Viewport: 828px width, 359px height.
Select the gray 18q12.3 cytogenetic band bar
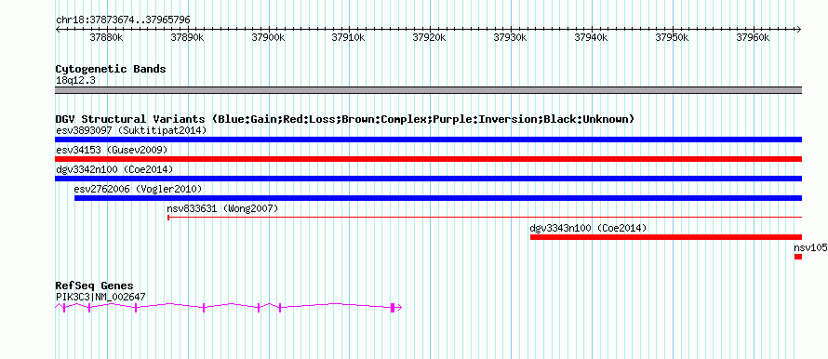tap(428, 90)
